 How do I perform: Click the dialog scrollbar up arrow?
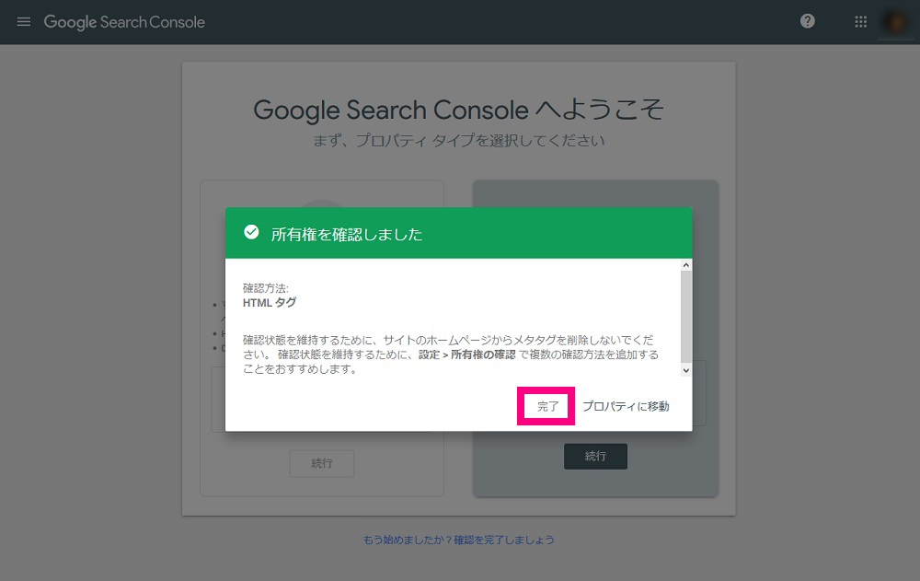(686, 265)
